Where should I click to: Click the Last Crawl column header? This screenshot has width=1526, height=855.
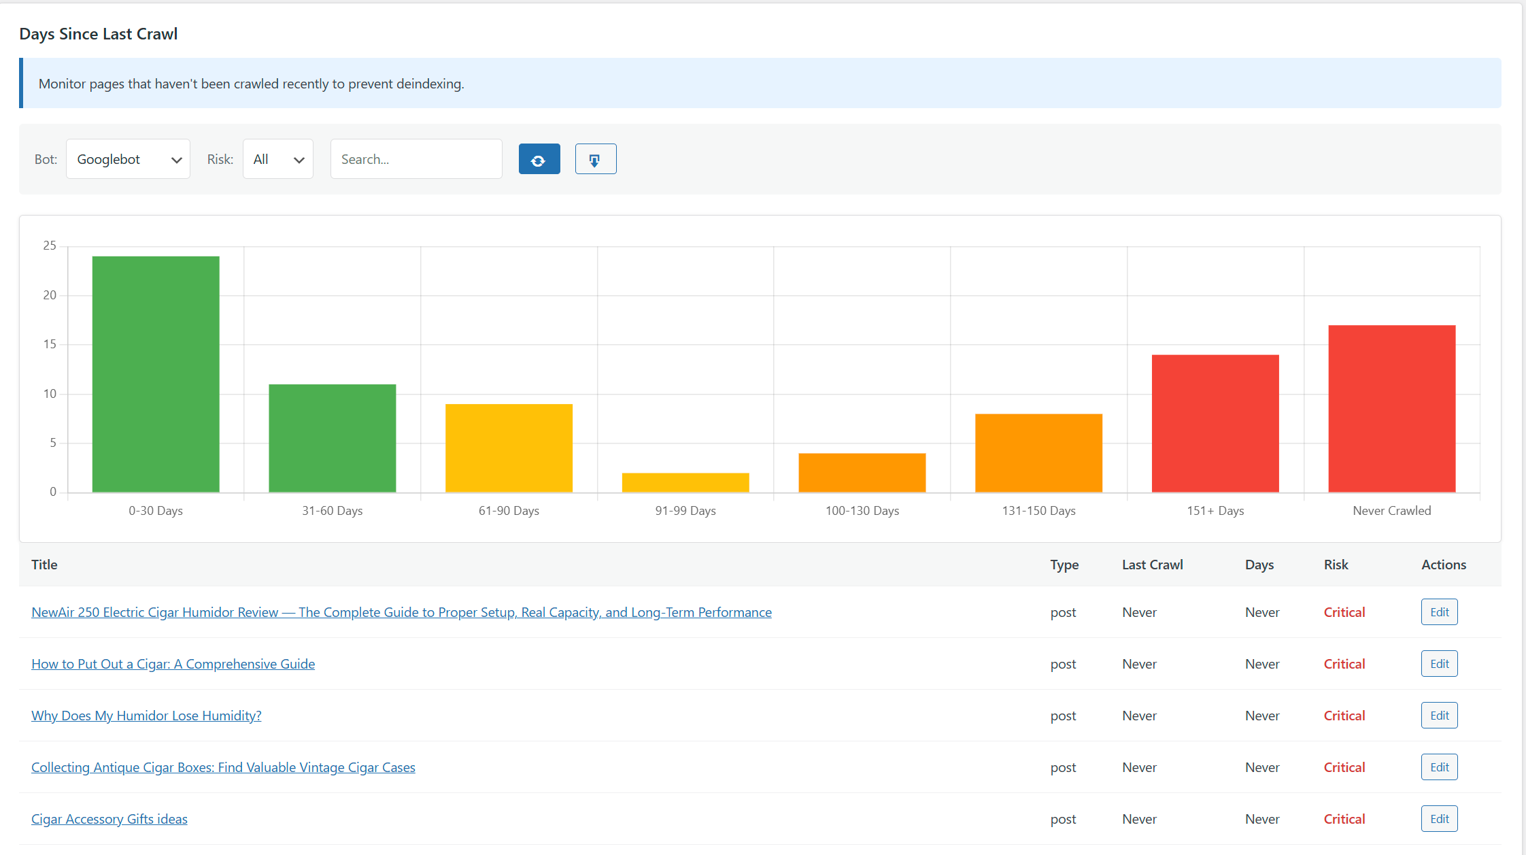[1153, 565]
